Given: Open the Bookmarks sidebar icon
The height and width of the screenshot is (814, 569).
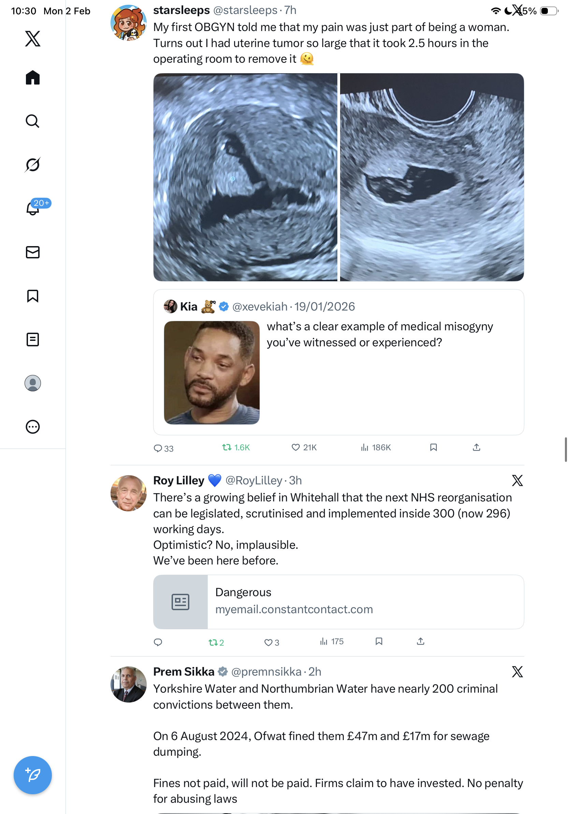Looking at the screenshot, I should pos(33,296).
